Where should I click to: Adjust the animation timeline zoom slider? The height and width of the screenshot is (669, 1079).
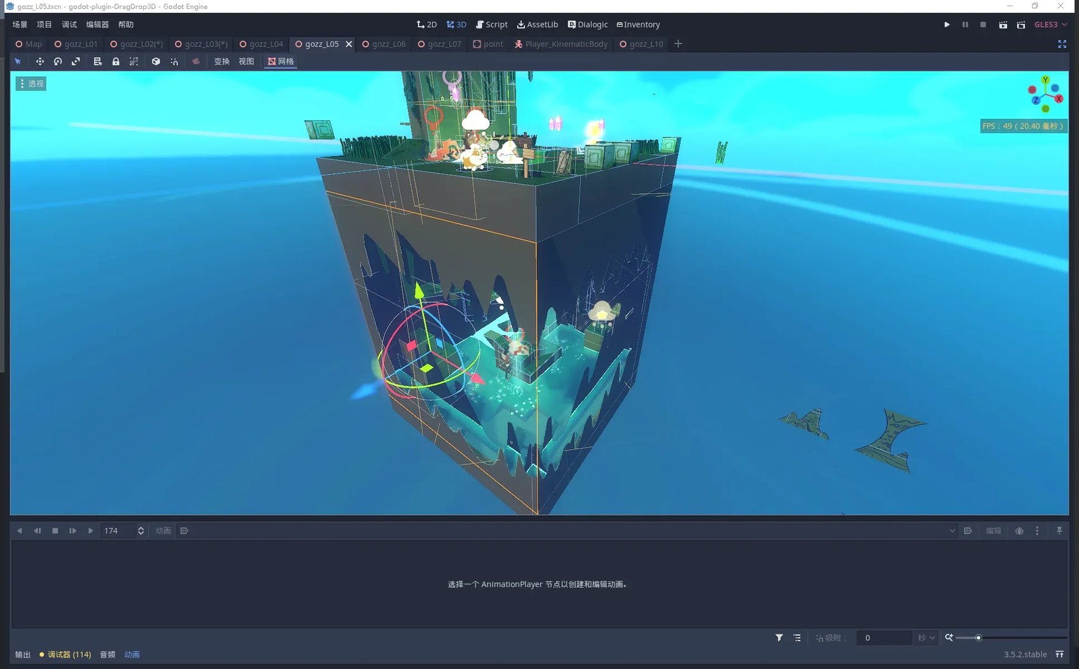point(979,637)
